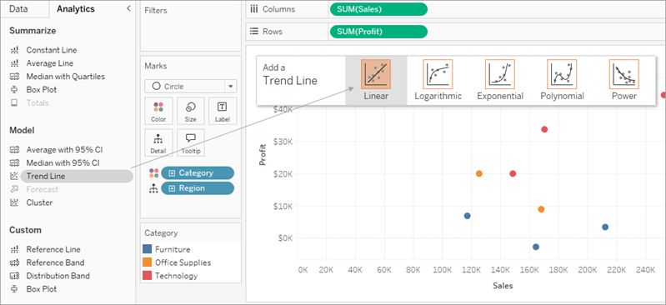Viewport: 666px width, 305px height.
Task: Collapse the side pane with the arrow
Action: (128, 8)
